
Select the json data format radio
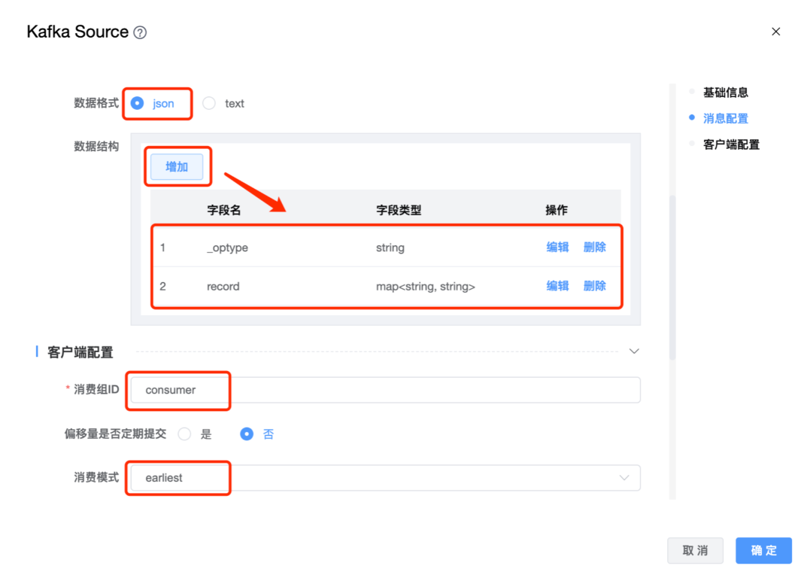(137, 104)
